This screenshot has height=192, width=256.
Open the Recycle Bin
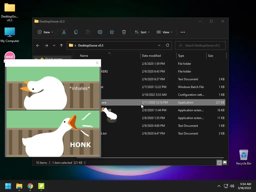click(x=243, y=157)
